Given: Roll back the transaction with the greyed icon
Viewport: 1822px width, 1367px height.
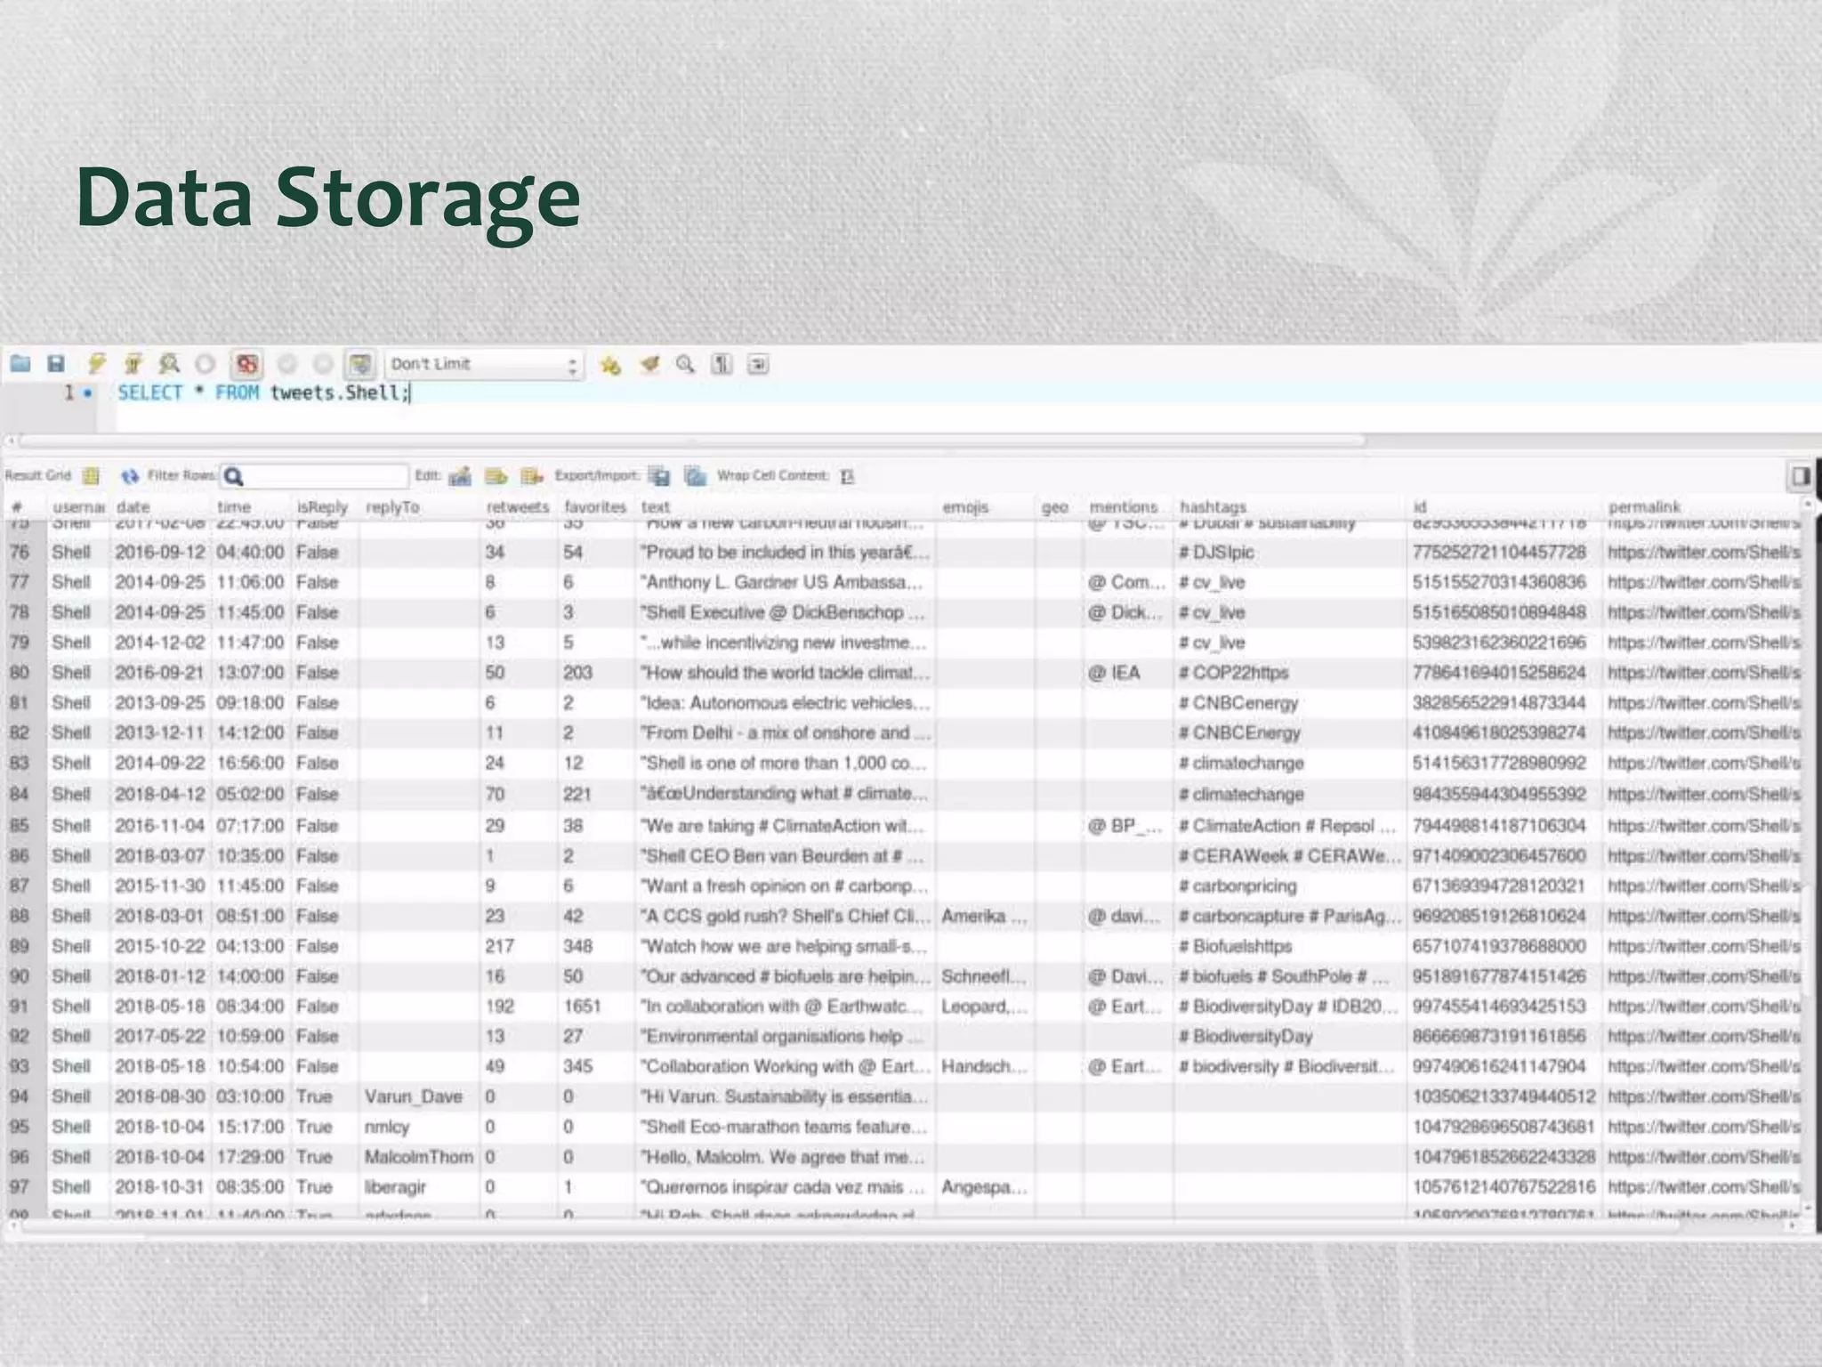Looking at the screenshot, I should pos(323,364).
